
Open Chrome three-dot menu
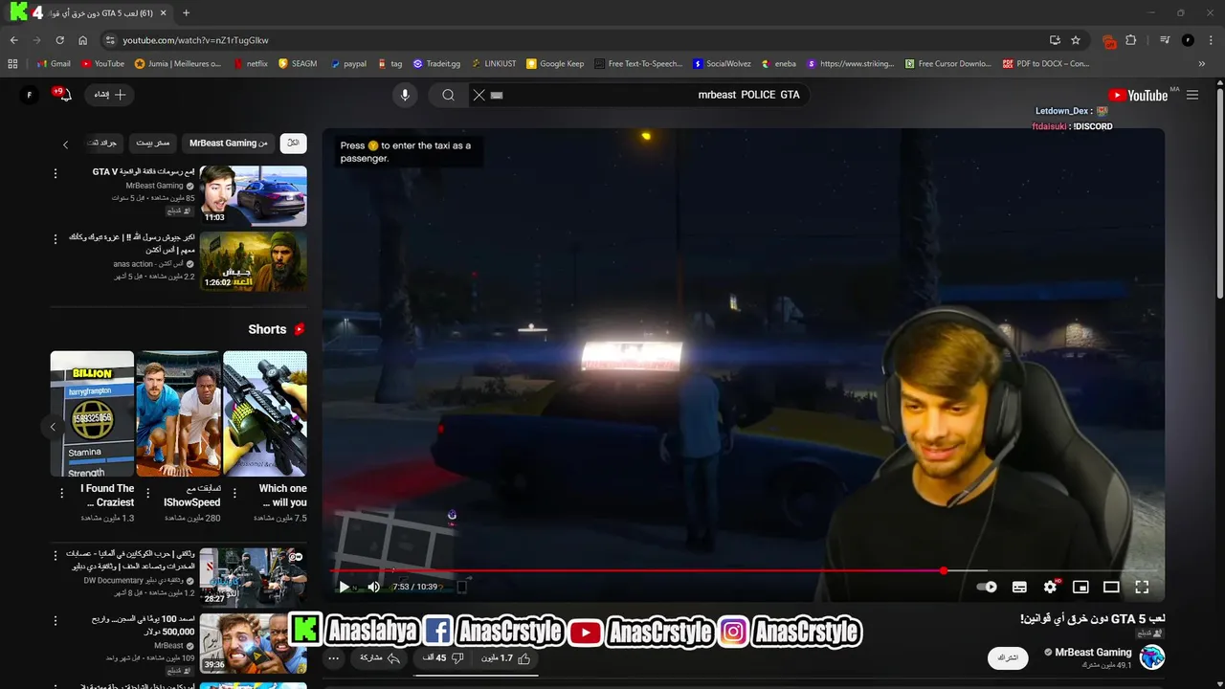pyautogui.click(x=1211, y=40)
